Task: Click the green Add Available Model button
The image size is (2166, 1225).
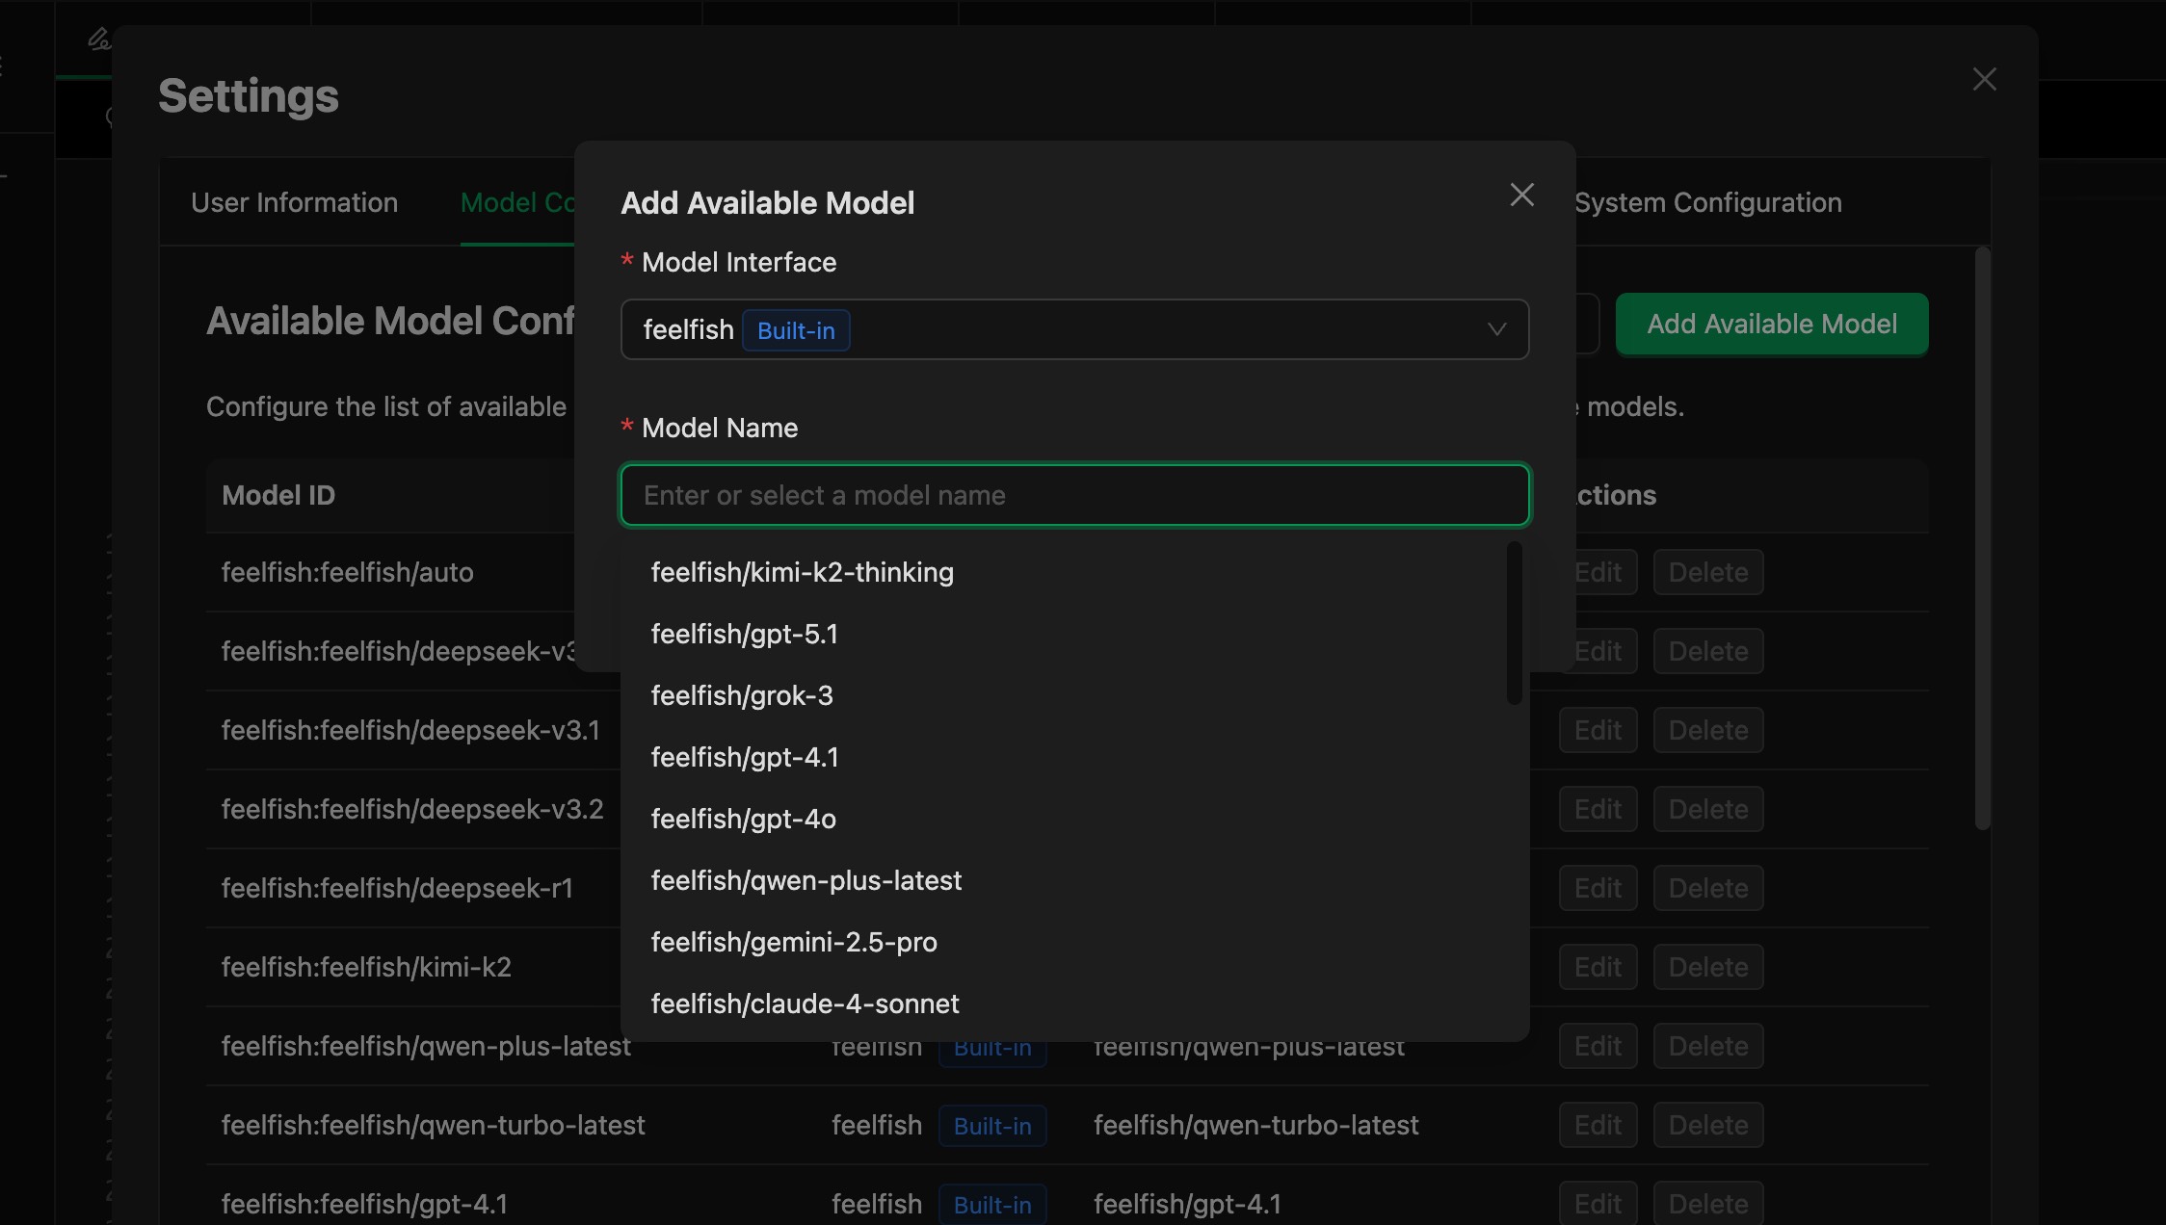Action: point(1771,325)
